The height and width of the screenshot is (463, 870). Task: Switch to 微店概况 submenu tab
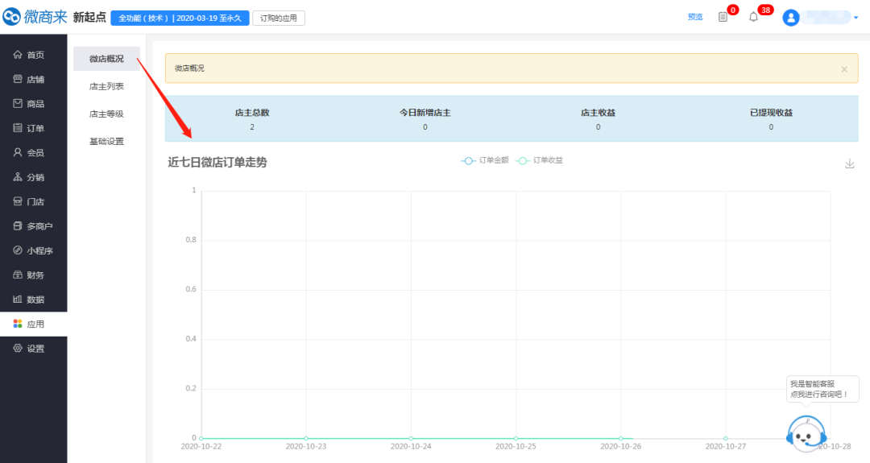106,59
